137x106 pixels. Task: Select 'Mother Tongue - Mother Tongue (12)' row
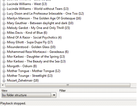tap(34, 71)
